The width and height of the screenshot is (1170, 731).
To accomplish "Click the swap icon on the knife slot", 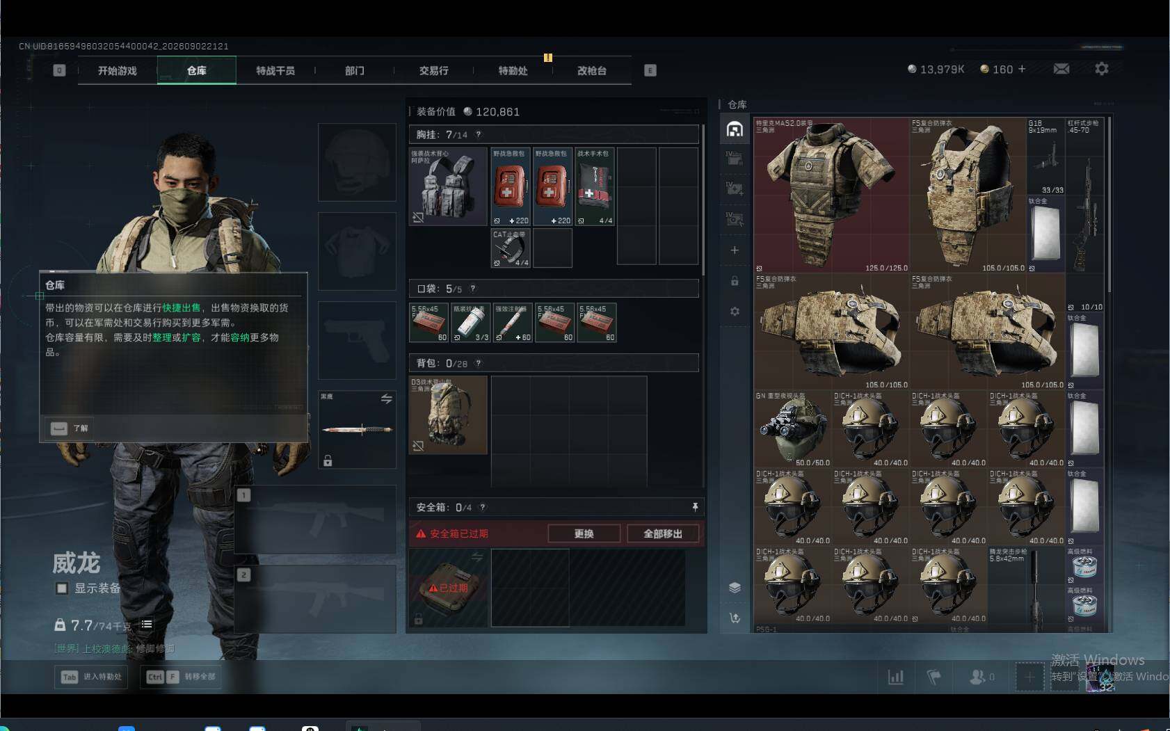I will click(386, 399).
